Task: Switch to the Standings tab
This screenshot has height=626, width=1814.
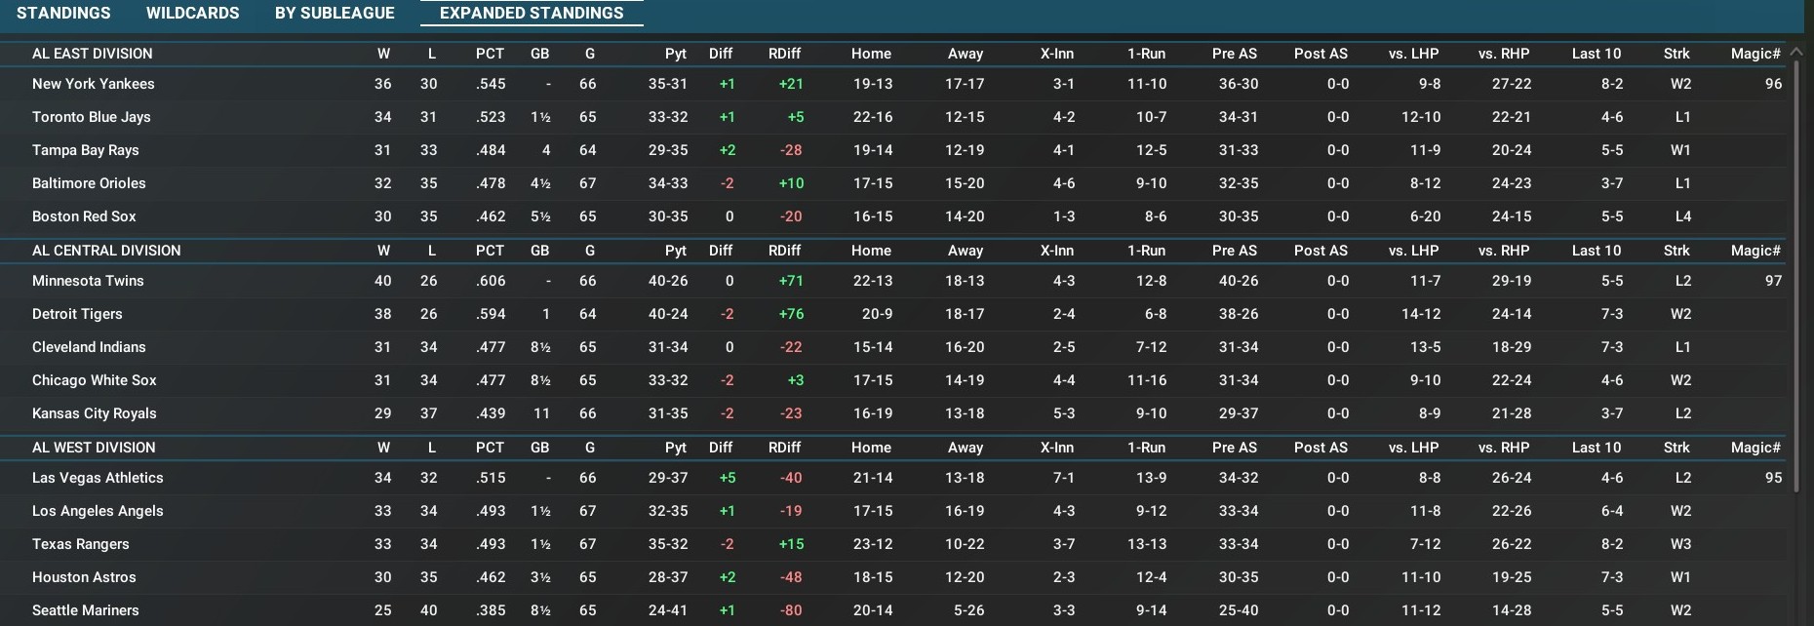Action: click(x=63, y=13)
